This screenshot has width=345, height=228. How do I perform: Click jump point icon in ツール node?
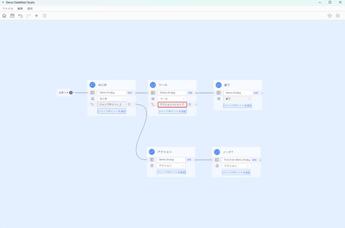[x=153, y=104]
